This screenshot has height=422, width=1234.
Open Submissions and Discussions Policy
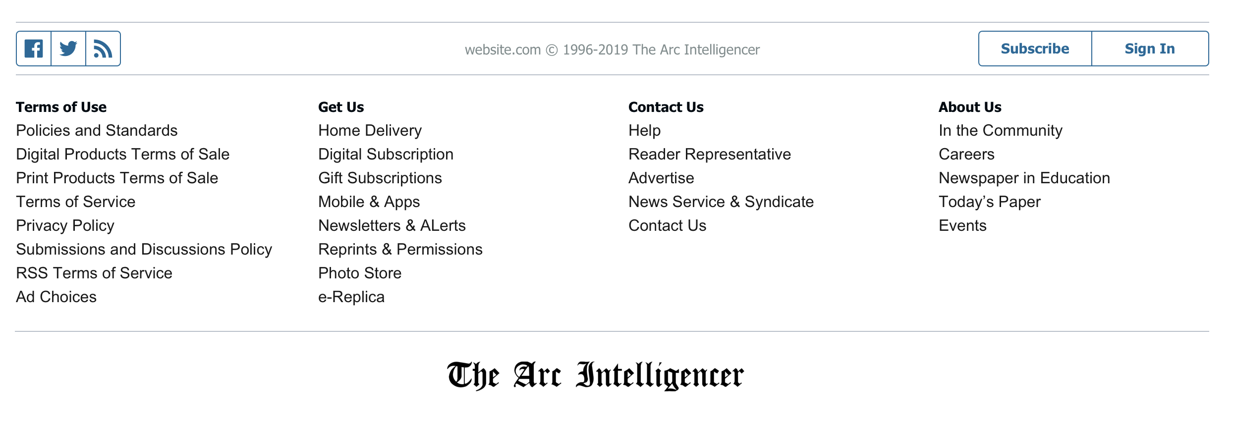[144, 249]
